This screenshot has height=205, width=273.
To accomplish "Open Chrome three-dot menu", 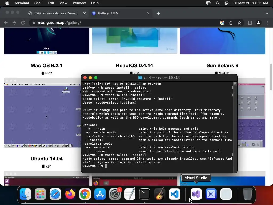I will click(x=267, y=23).
